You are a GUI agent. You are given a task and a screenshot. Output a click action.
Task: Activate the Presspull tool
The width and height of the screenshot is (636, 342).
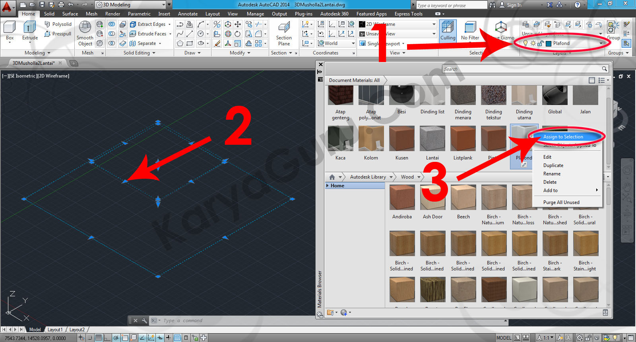58,34
